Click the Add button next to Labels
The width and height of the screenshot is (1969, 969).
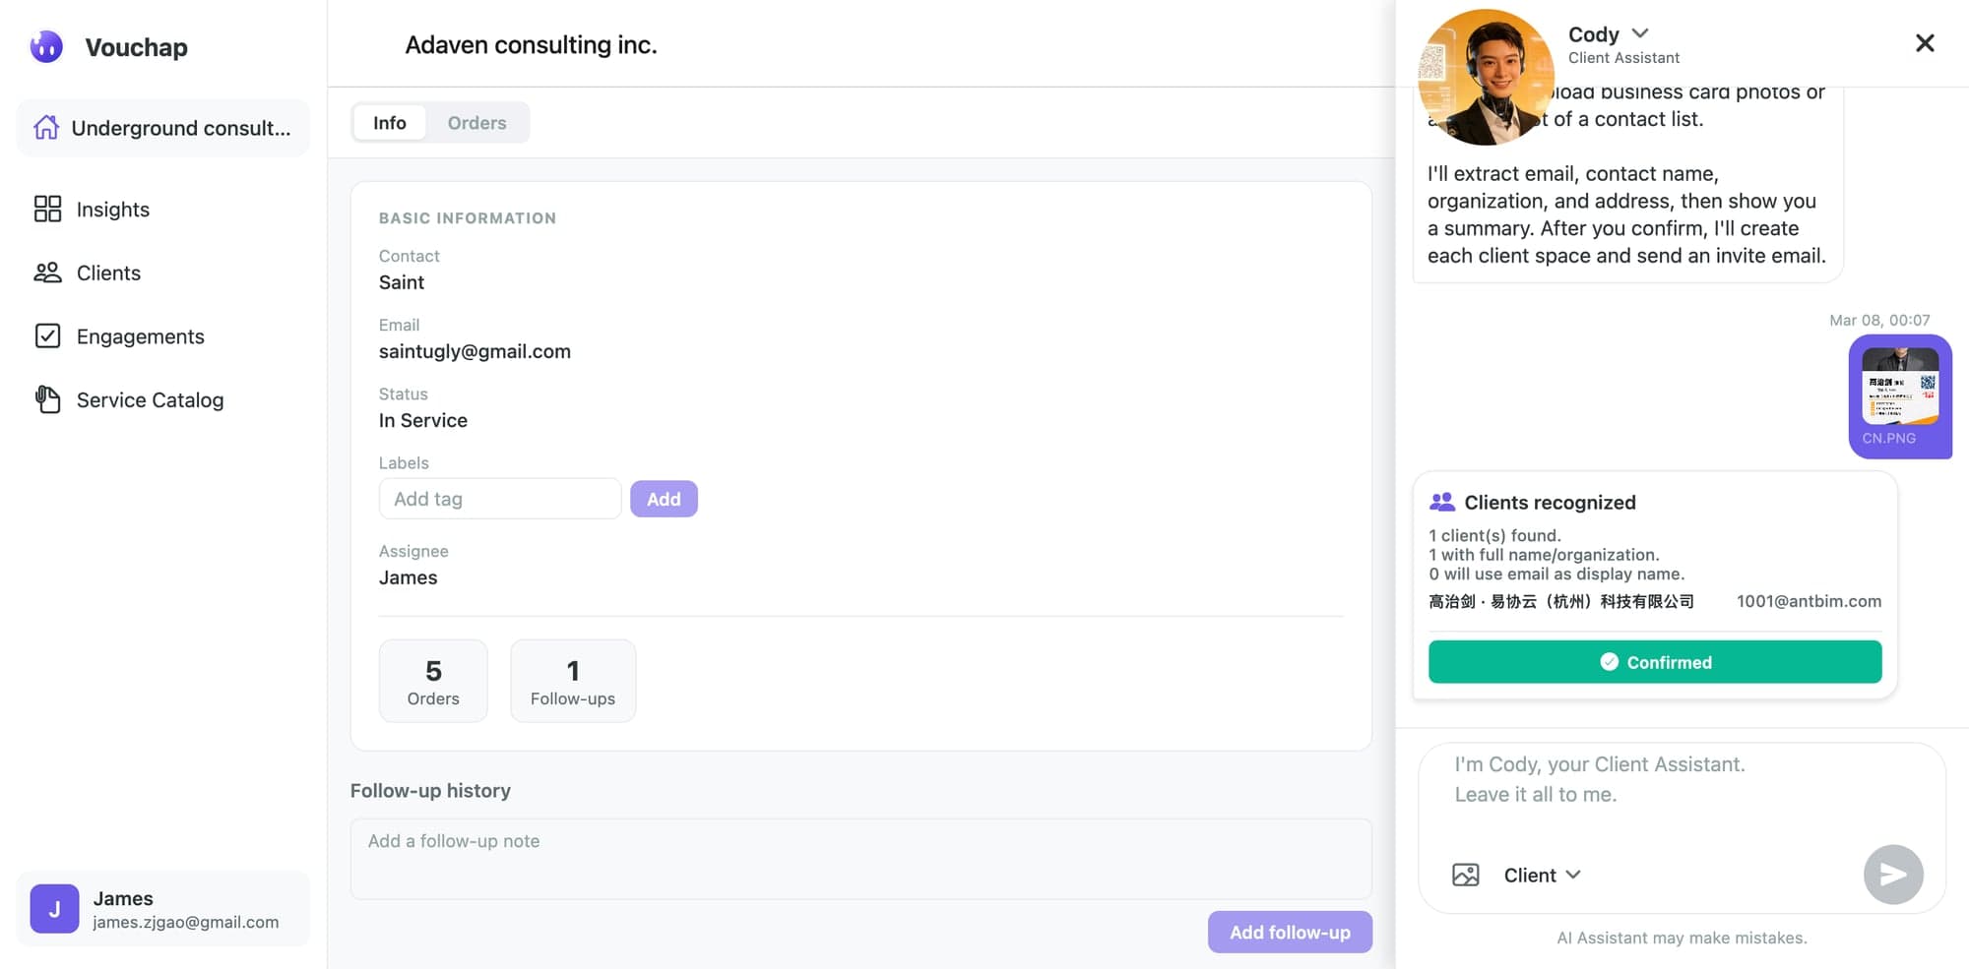coord(664,499)
